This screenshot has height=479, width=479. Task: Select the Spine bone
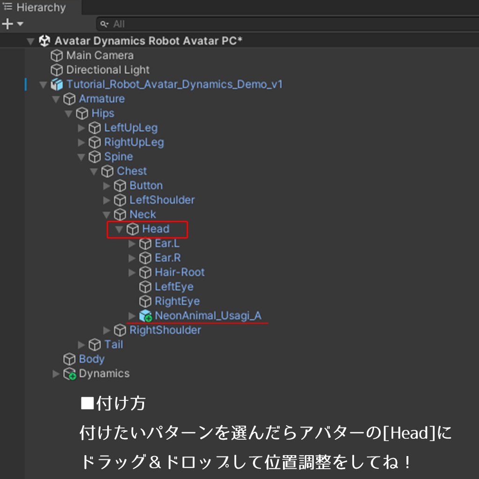[118, 157]
